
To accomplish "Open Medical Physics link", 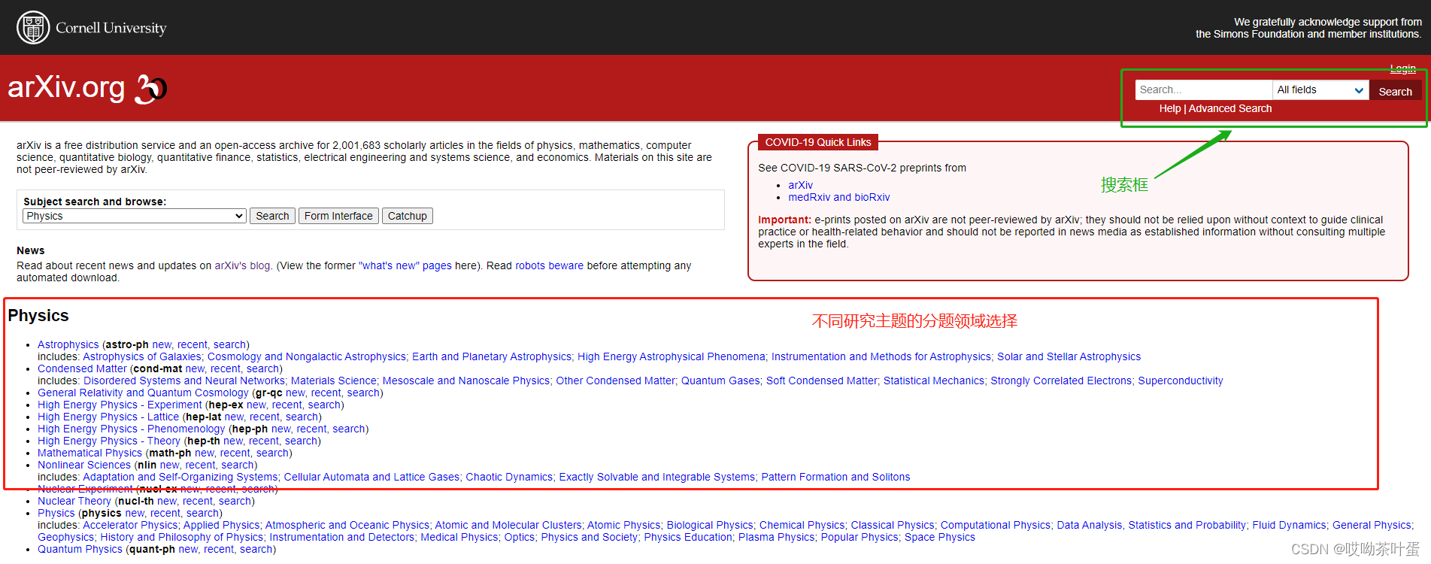I will coord(459,537).
